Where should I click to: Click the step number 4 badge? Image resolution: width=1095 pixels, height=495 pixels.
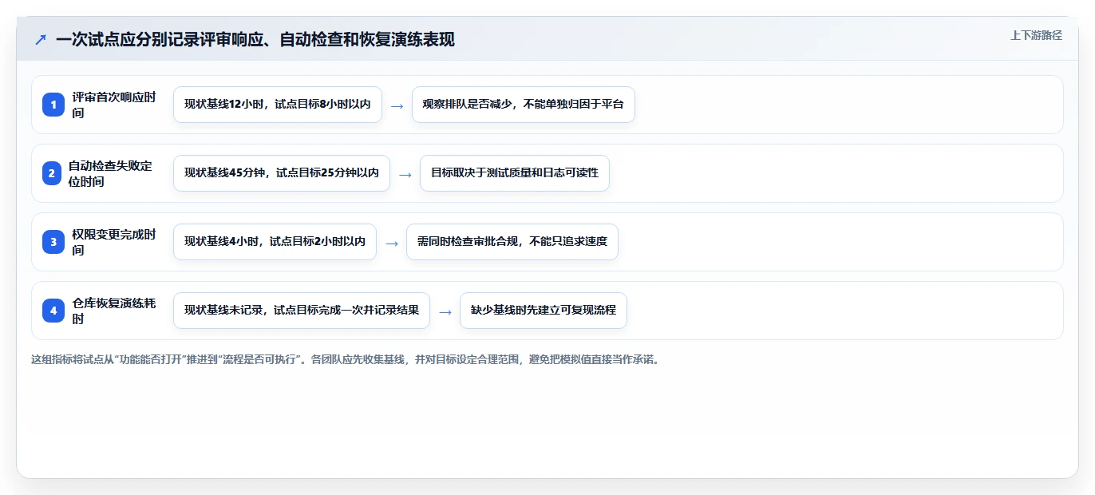pos(53,311)
